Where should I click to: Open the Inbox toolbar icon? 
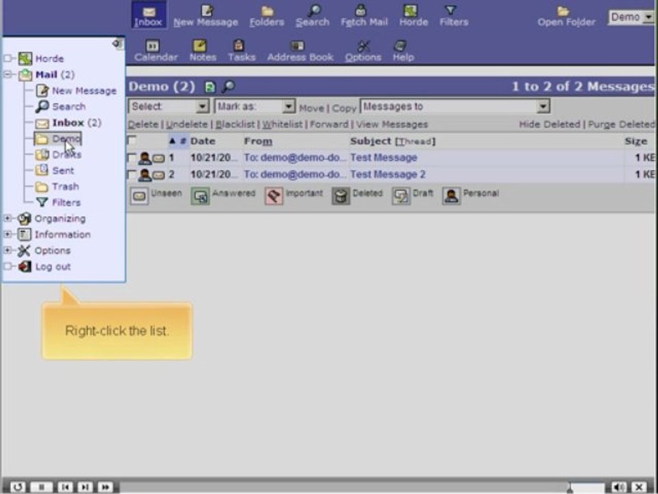(149, 12)
